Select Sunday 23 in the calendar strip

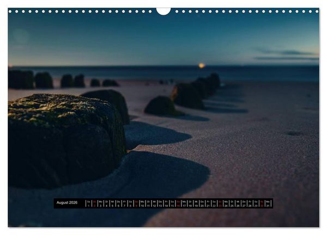[220, 203]
